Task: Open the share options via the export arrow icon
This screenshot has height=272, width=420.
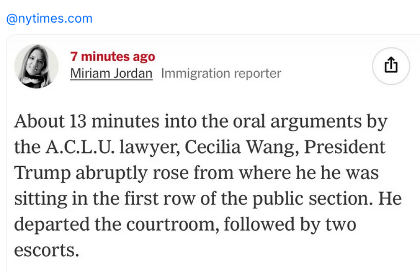Action: click(x=391, y=65)
